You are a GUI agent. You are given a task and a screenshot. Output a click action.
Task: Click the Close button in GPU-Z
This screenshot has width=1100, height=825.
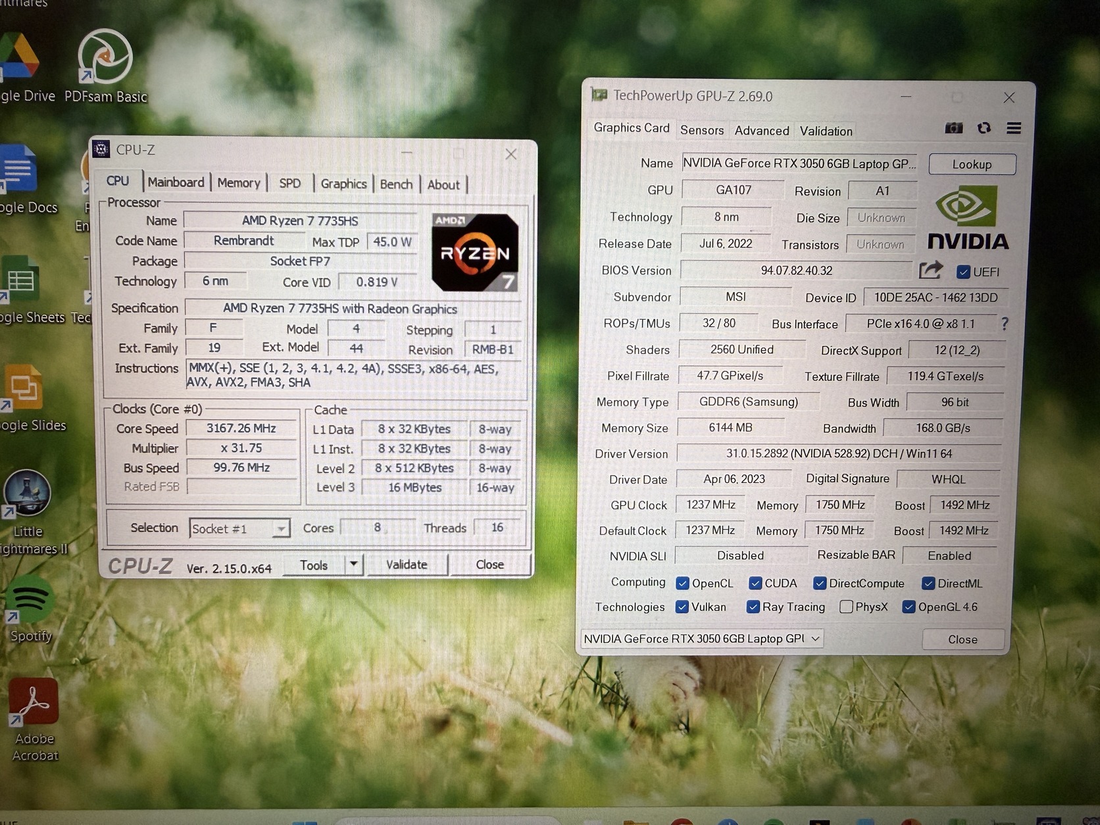pos(963,639)
